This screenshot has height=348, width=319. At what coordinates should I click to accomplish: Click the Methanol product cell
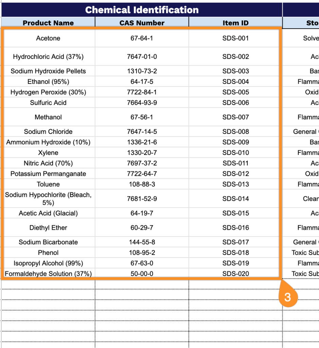[x=48, y=117]
